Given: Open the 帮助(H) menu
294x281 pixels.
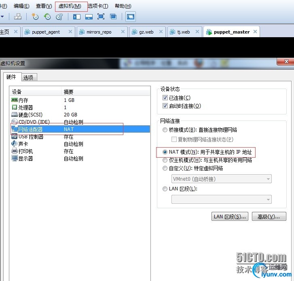Looking at the screenshot, I should (x=123, y=6).
